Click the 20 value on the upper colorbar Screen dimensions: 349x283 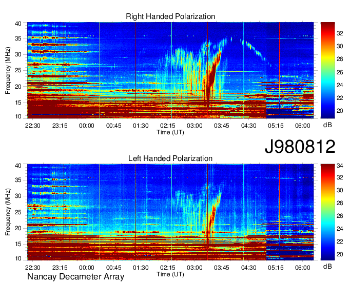point(340,111)
